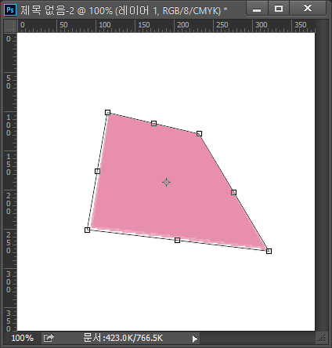
Task: Select the top-left transform corner handle
Action: 107,113
